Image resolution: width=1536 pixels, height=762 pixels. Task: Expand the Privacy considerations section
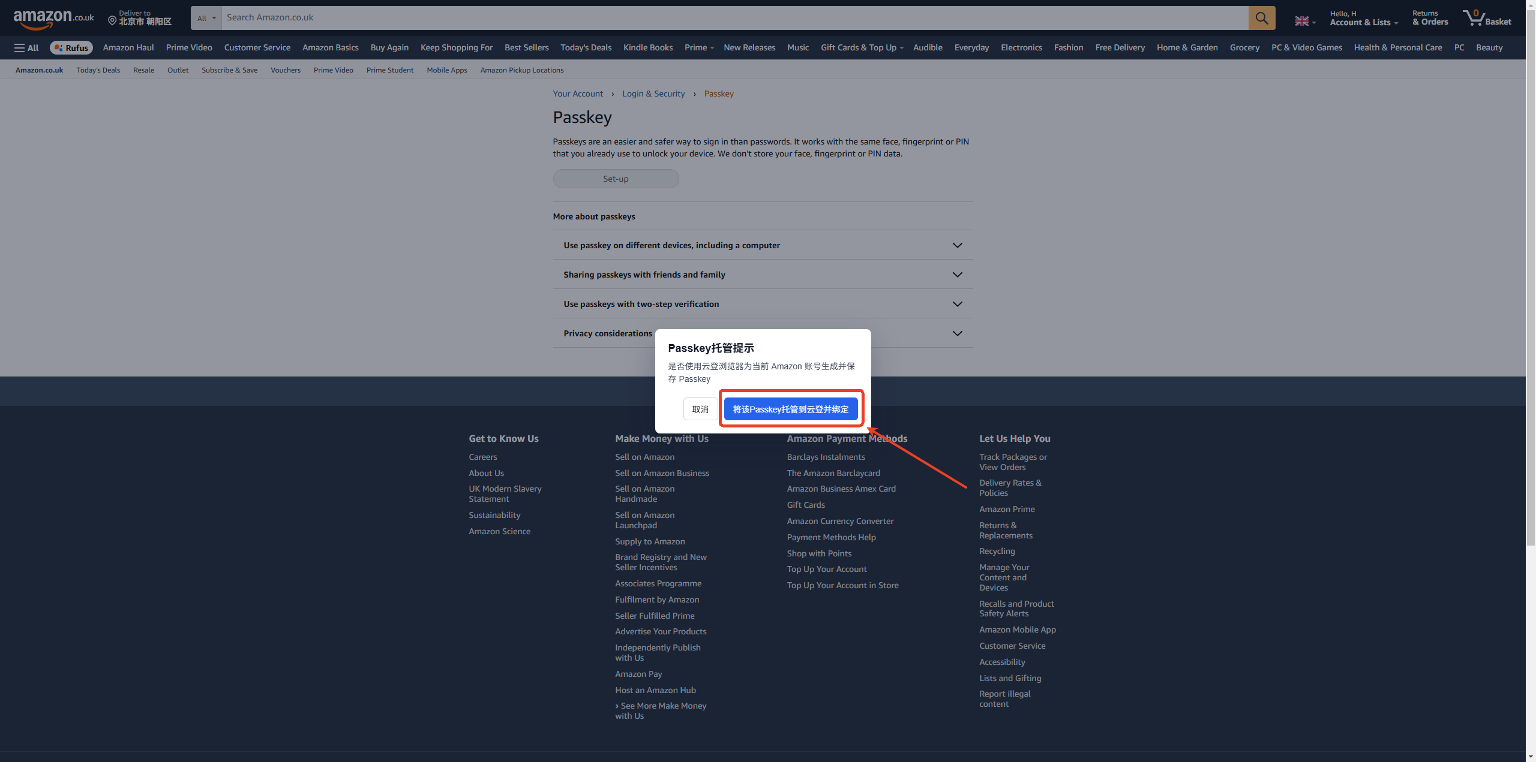(763, 333)
